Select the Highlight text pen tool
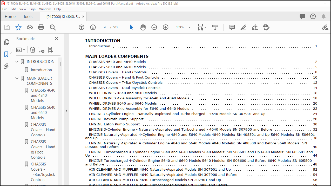331x186 pixels. pos(244,27)
